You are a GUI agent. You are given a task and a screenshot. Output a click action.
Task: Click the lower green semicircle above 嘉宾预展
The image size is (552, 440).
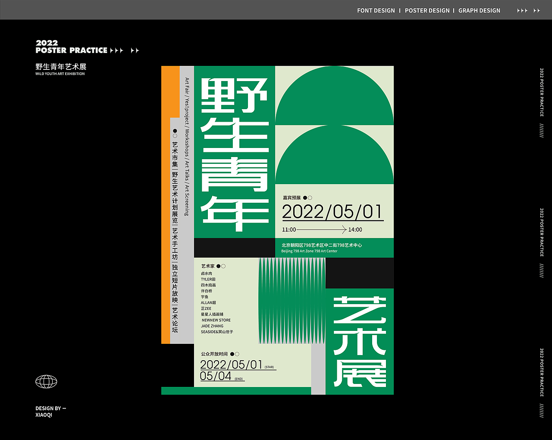(x=334, y=154)
